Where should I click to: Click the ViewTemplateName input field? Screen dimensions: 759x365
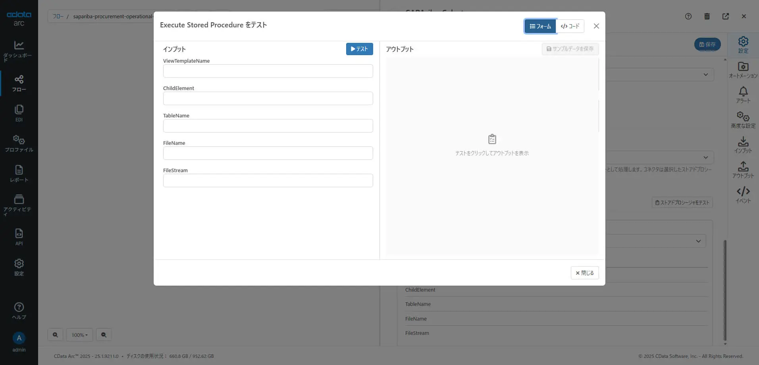[x=268, y=71]
